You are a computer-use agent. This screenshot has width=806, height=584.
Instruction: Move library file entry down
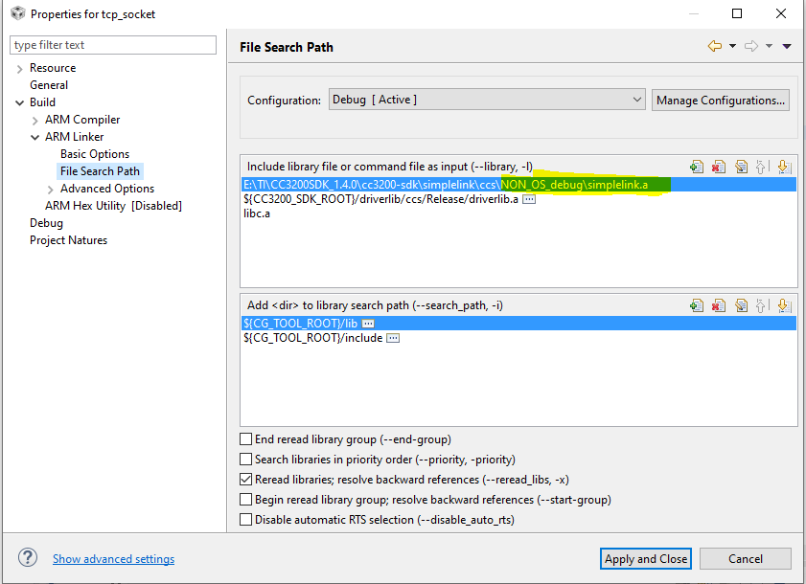click(783, 167)
